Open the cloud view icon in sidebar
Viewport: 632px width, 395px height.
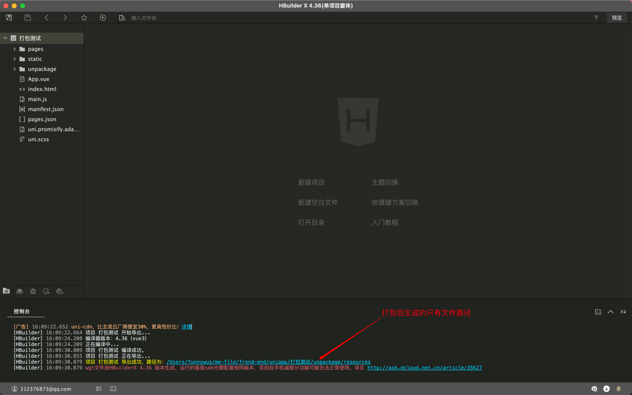tap(60, 291)
